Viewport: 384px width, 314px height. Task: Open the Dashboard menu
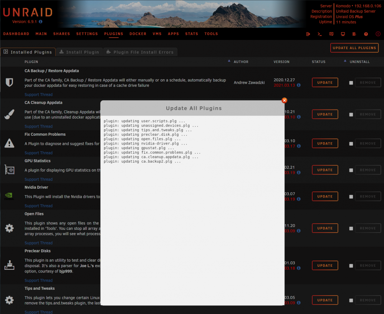tap(16, 34)
